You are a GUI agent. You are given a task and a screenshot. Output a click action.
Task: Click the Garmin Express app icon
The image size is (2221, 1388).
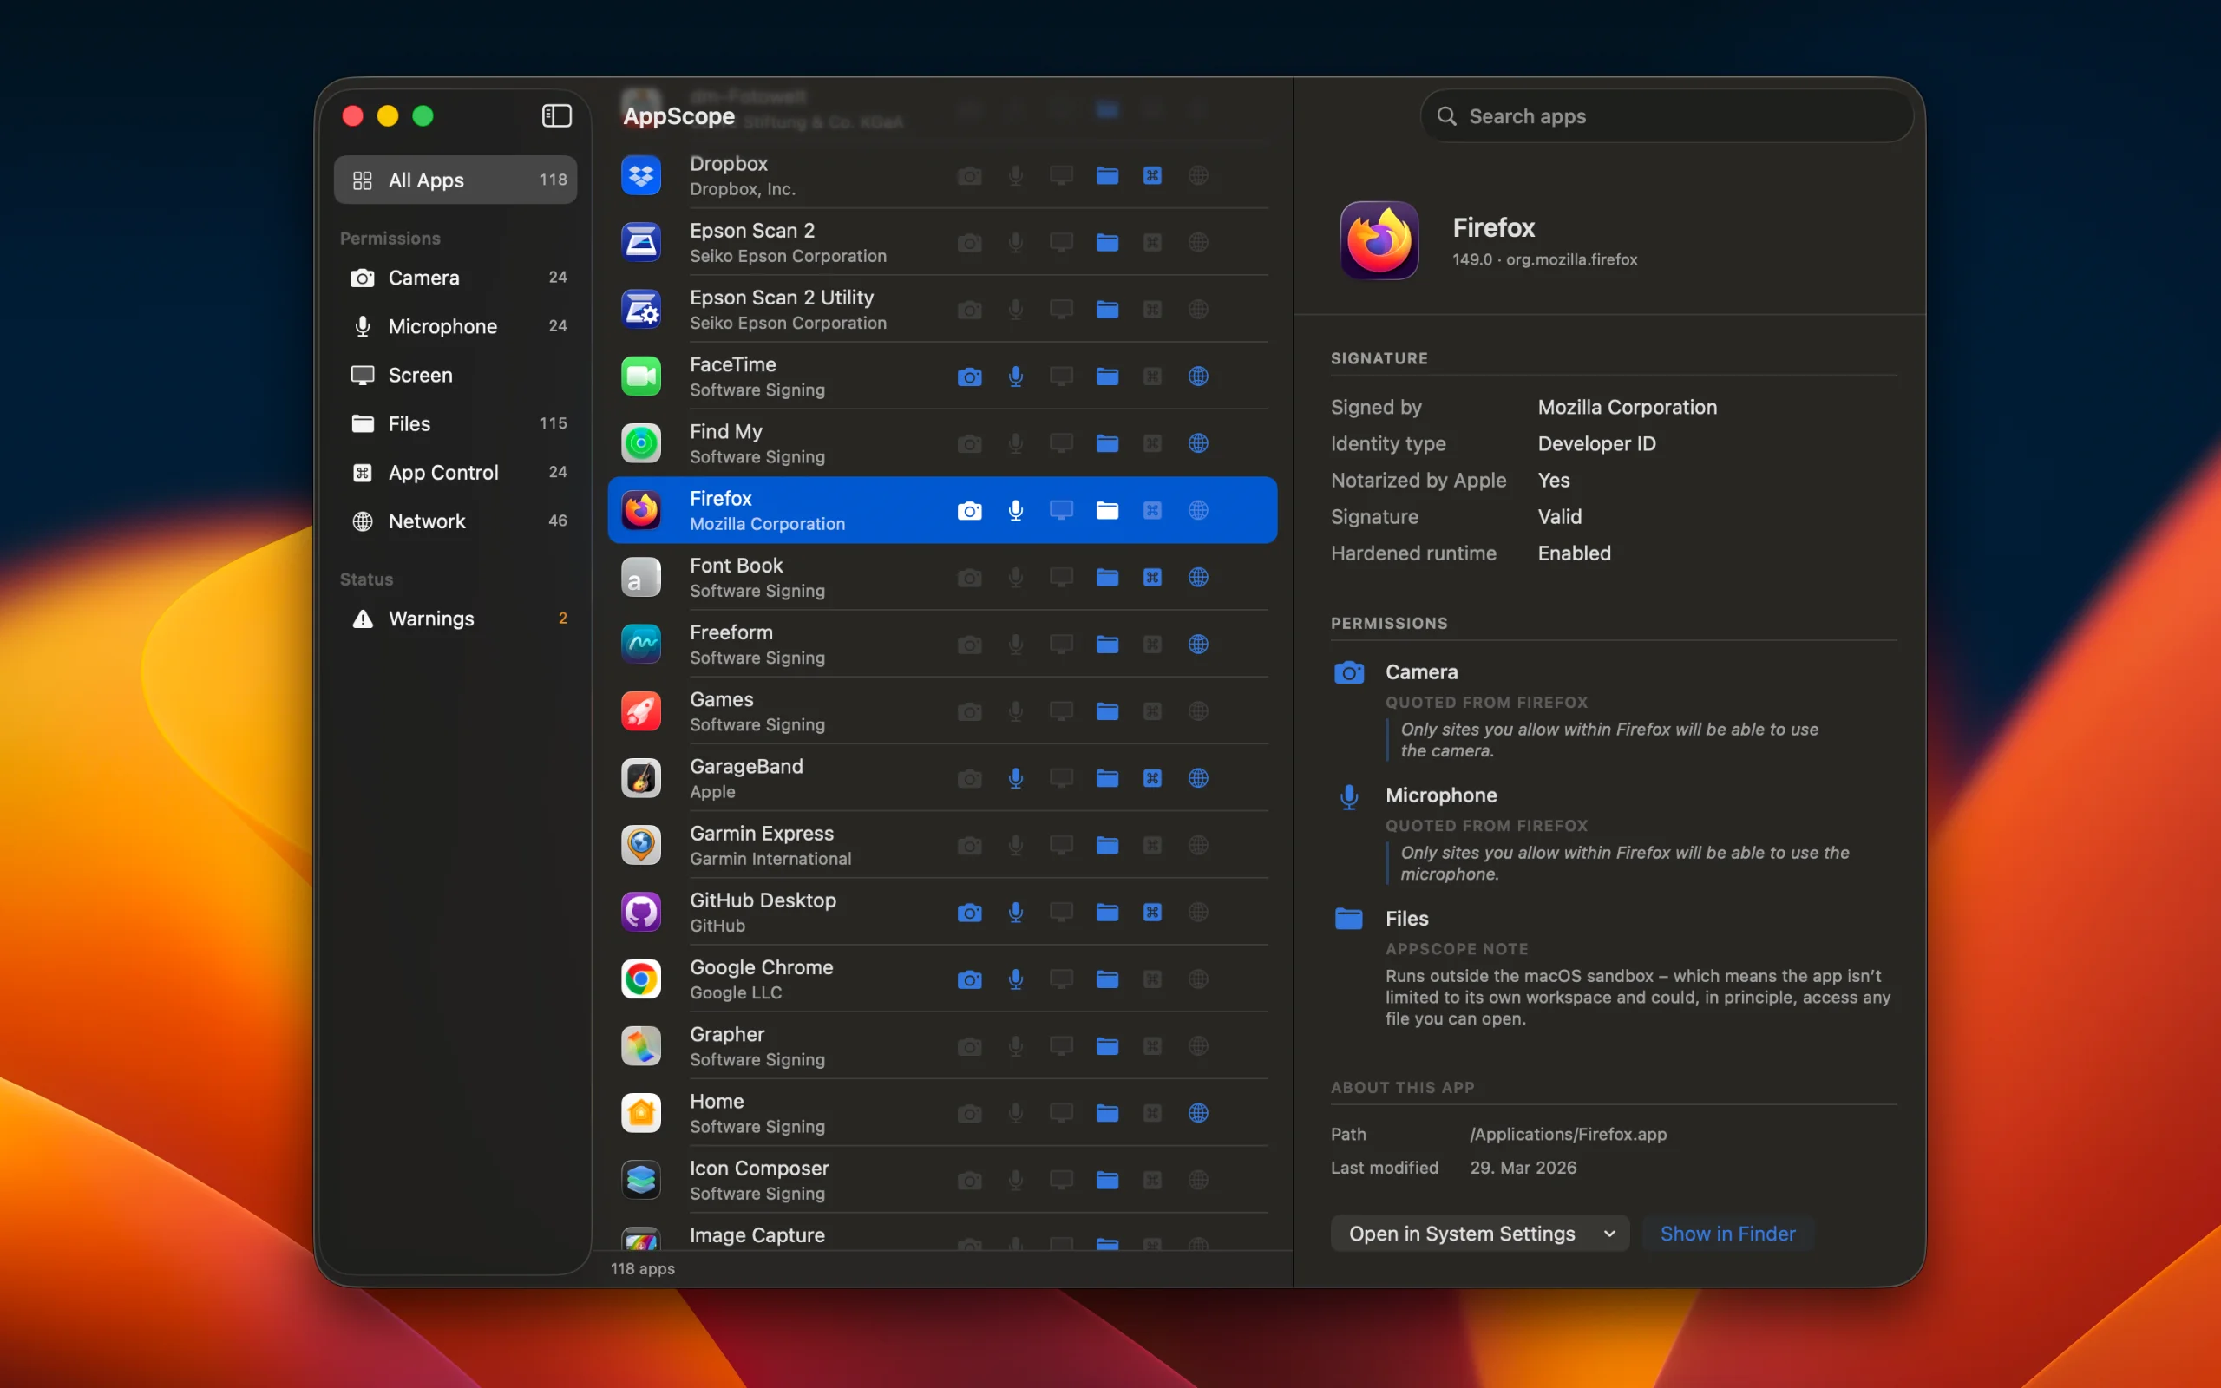click(640, 846)
